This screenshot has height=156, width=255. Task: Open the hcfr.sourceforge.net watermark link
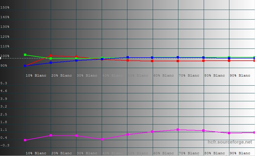[x=230, y=142]
